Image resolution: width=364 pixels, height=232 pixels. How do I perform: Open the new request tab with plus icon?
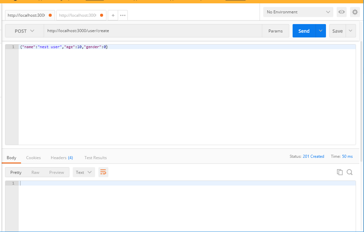point(113,15)
